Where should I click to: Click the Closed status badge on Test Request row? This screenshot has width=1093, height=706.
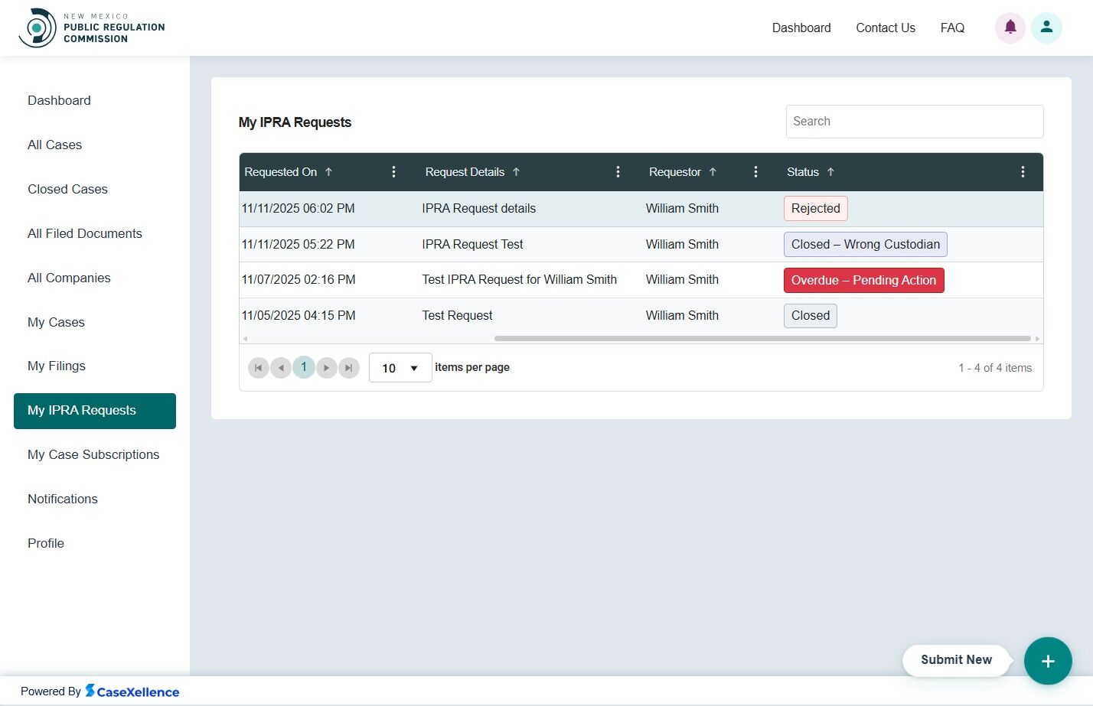tap(811, 316)
